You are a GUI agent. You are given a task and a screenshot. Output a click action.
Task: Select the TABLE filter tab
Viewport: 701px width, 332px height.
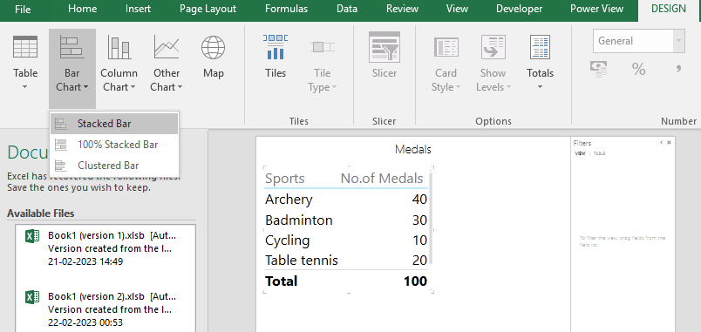[x=600, y=153]
